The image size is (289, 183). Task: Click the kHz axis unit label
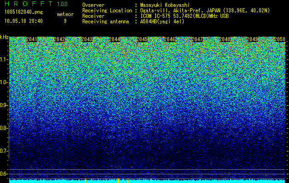point(4,37)
